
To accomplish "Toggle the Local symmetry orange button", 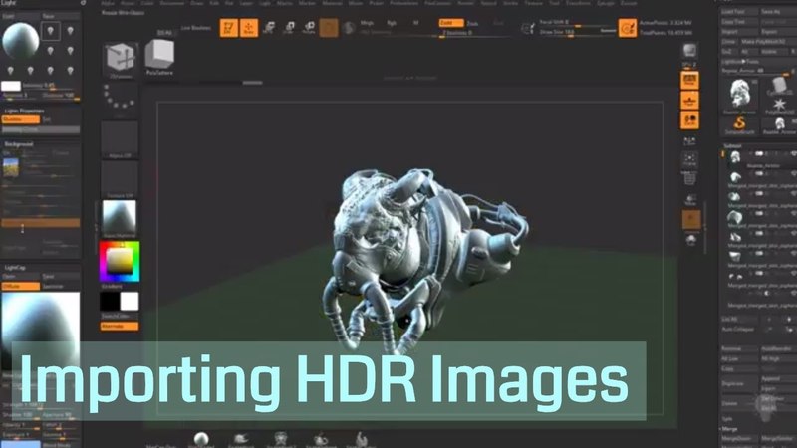I will pos(689,120).
